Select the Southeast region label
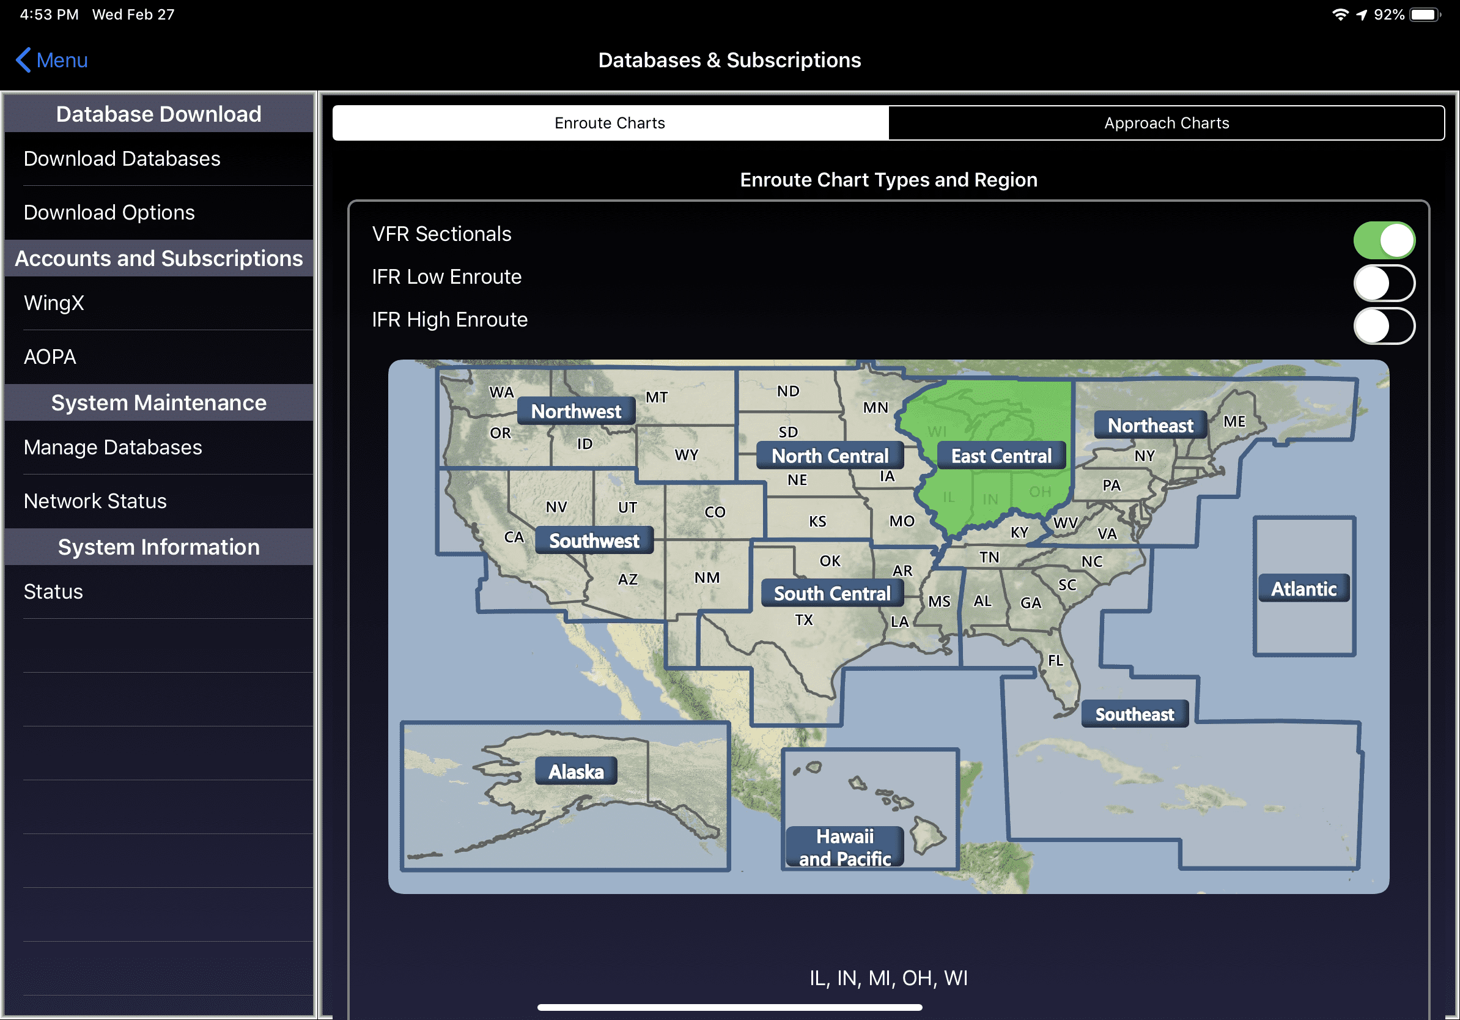Viewport: 1460px width, 1020px height. click(1134, 714)
